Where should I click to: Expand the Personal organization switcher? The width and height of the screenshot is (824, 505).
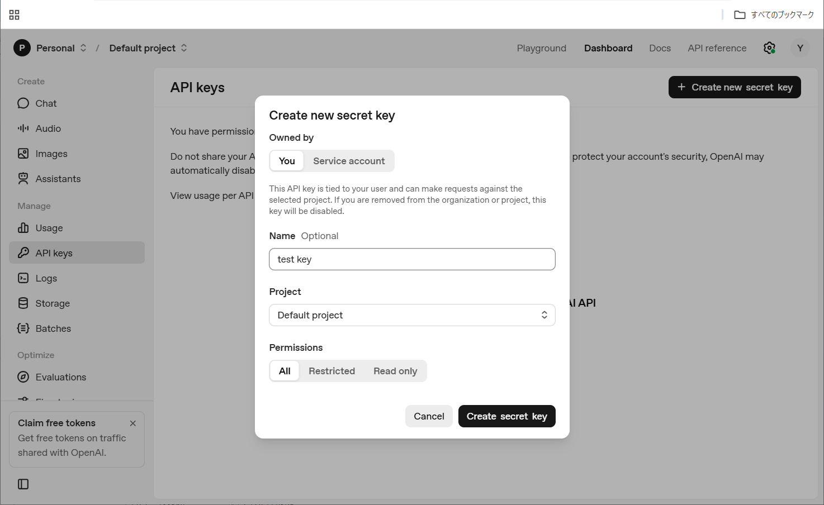coord(83,48)
